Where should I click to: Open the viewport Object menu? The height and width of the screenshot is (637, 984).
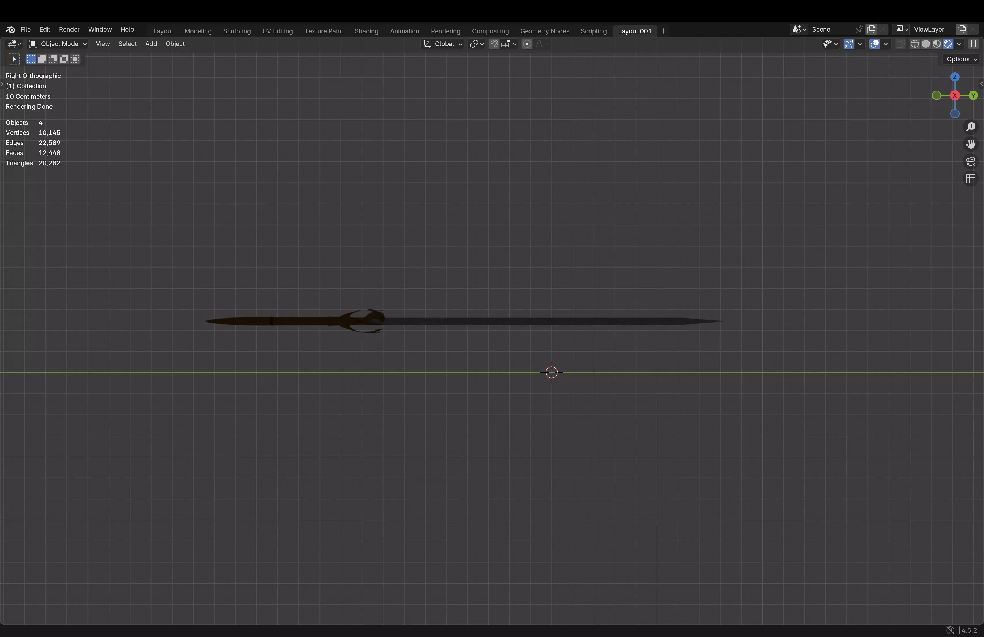point(175,44)
